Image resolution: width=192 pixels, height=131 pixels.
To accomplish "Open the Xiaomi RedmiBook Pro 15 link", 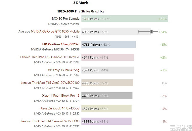I will tap(61, 96).
